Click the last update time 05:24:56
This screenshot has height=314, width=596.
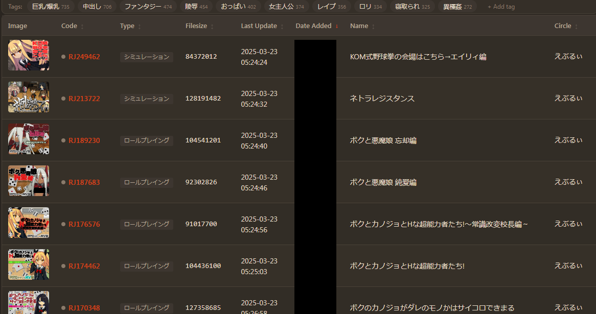(x=254, y=230)
